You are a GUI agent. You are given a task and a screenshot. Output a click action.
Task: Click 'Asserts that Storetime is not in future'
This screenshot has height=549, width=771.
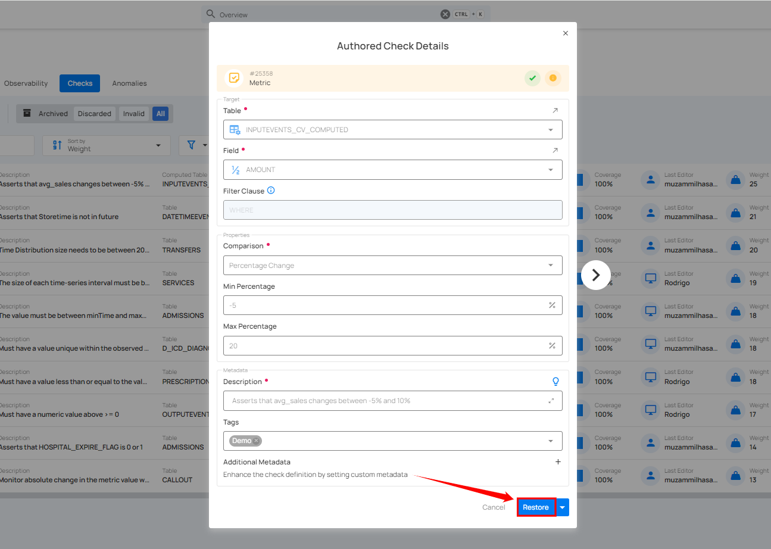59,217
